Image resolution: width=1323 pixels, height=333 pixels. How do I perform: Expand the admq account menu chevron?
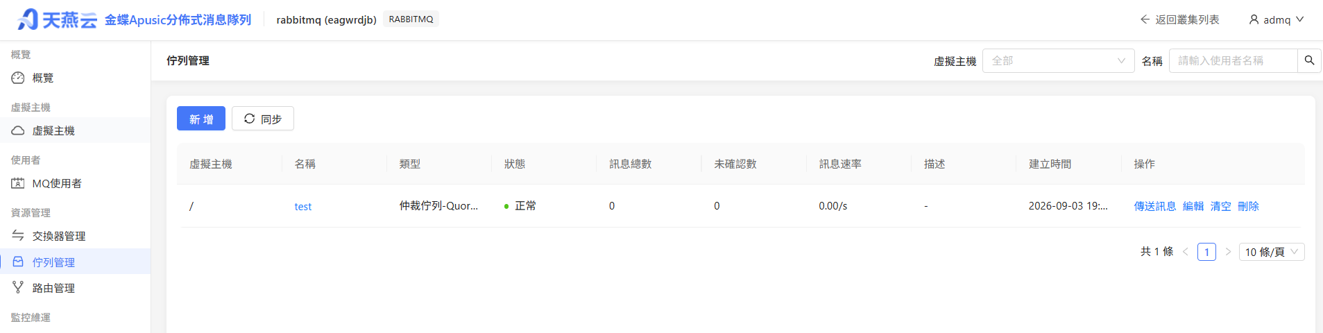[x=1299, y=19]
